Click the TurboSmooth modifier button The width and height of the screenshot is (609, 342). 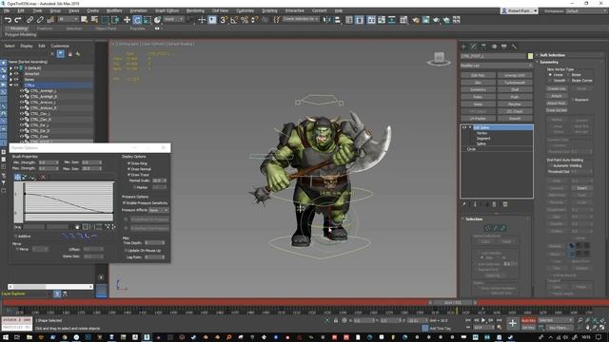515,83
